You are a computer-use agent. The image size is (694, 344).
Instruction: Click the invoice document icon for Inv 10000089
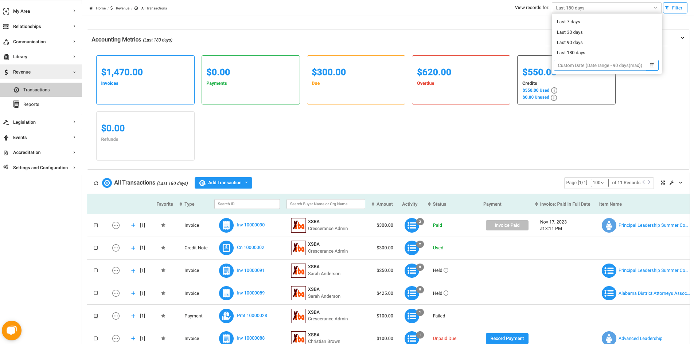click(226, 293)
